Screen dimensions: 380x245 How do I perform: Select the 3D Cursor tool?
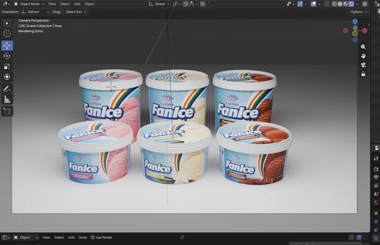(x=7, y=34)
